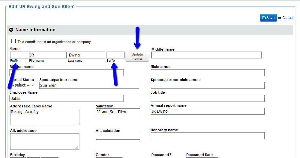Image resolution: width=300 pixels, height=158 pixels.
Task: Click the Annual report name field
Action: [208, 111]
